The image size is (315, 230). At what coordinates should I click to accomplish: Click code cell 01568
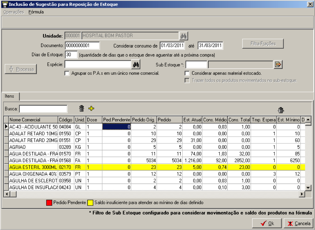pyautogui.click(x=66, y=160)
